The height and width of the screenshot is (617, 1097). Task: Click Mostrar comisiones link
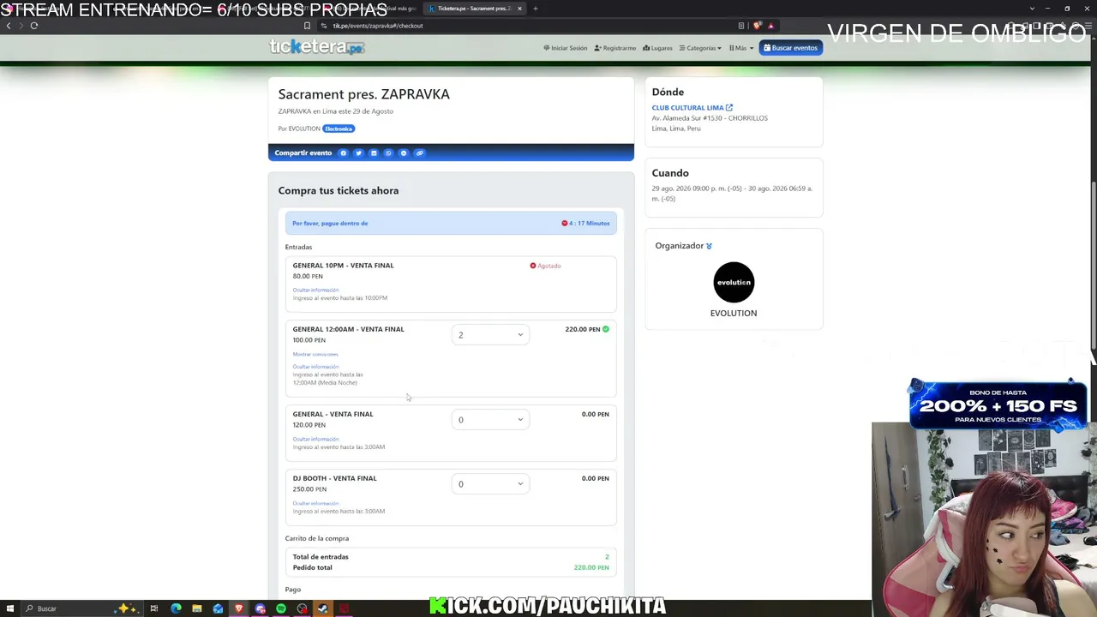point(315,354)
